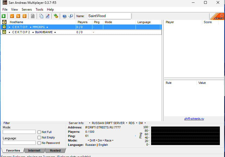Click the Delete Server orange X icon
Image resolution: width=225 pixels, height=157 pixels.
18,16
